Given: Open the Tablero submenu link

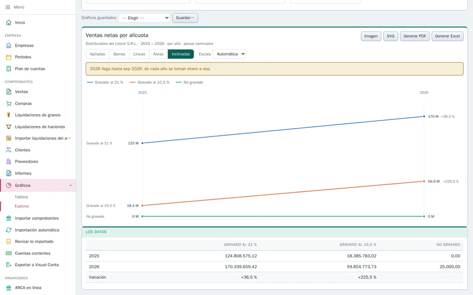Looking at the screenshot, I should click(21, 197).
